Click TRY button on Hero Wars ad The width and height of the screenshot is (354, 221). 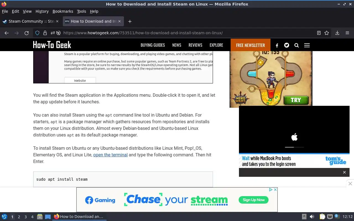click(296, 100)
